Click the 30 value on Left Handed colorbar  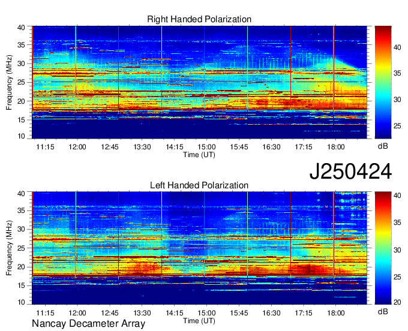coord(397,250)
